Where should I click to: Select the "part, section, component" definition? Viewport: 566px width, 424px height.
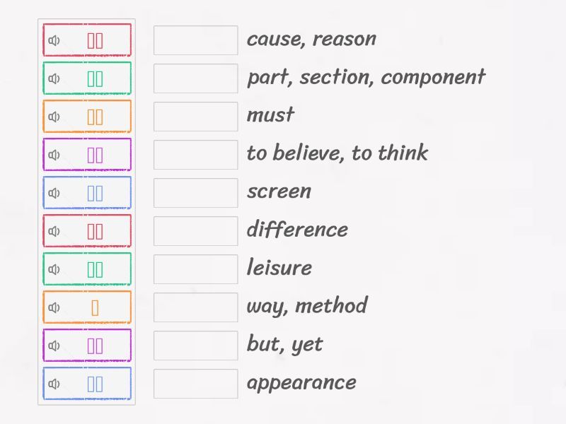click(x=366, y=77)
